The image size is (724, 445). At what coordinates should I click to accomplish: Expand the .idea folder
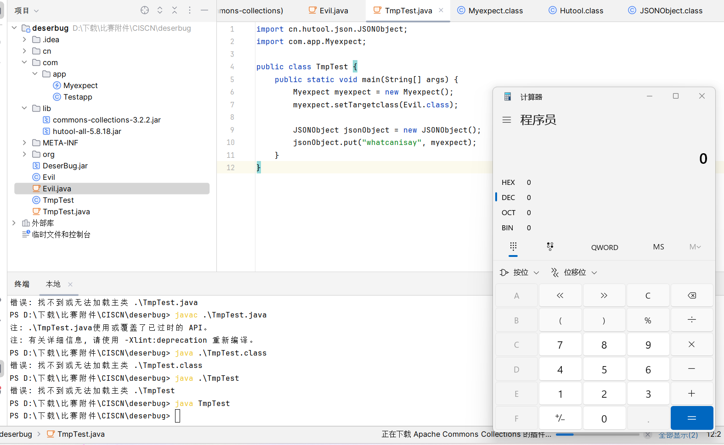[x=24, y=39]
